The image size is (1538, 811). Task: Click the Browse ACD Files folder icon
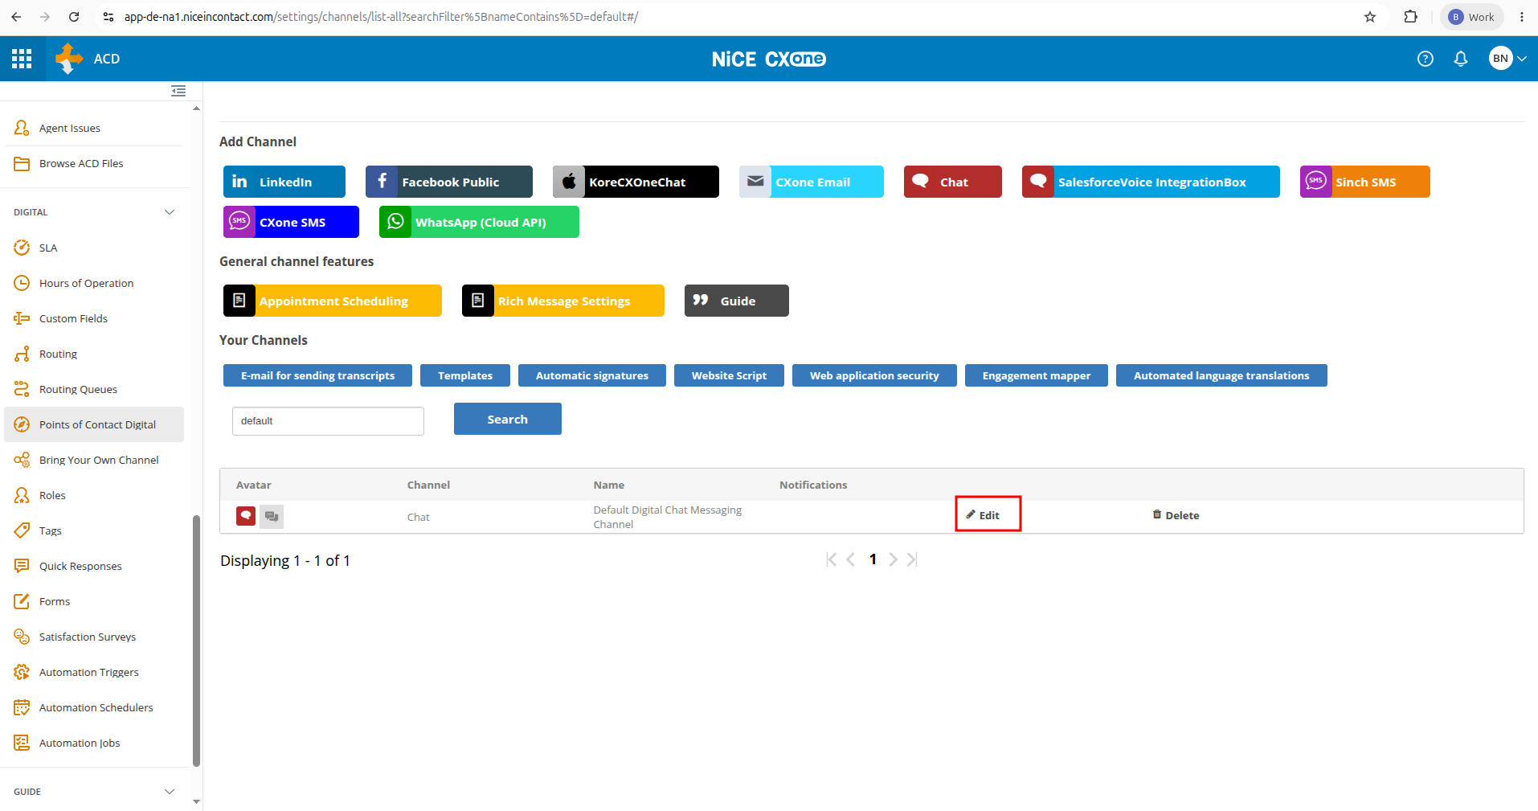22,163
